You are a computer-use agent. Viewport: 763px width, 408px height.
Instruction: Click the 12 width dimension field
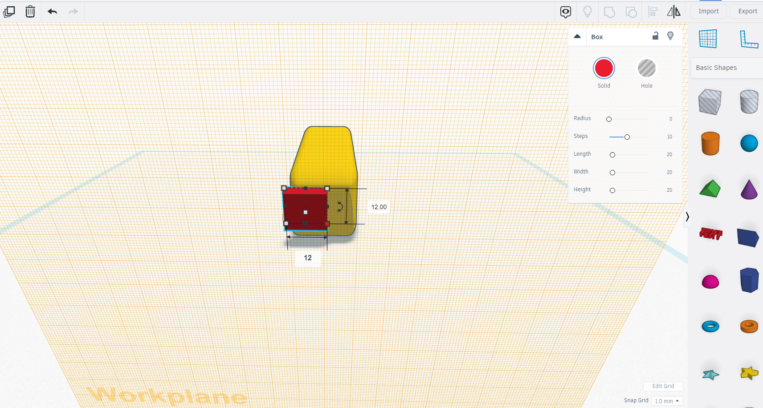[x=308, y=258]
